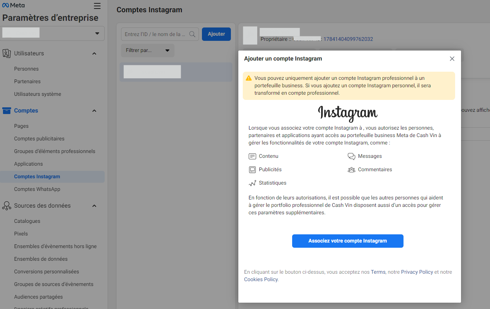Click the Ajouter un compte Instagram title
Image resolution: width=490 pixels, height=309 pixels.
click(283, 59)
